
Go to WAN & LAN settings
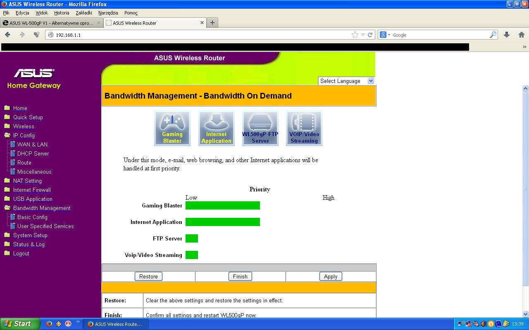click(32, 144)
